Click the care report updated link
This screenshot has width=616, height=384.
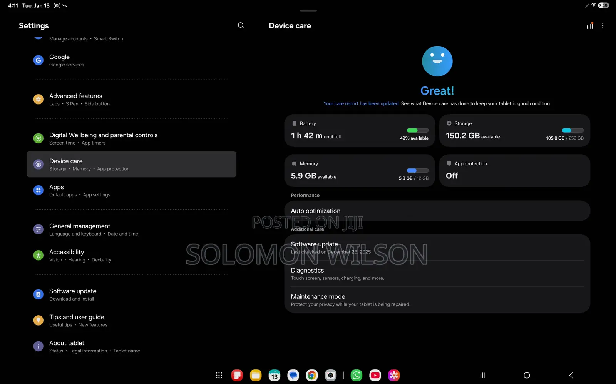coord(361,104)
